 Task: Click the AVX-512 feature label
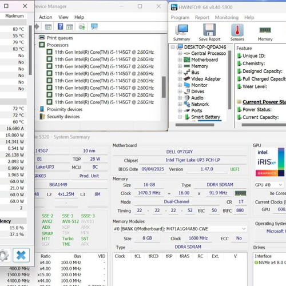70,221
